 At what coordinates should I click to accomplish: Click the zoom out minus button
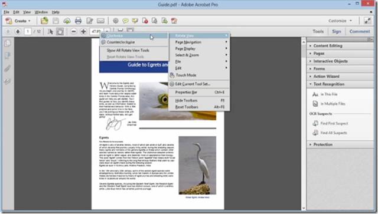point(74,31)
